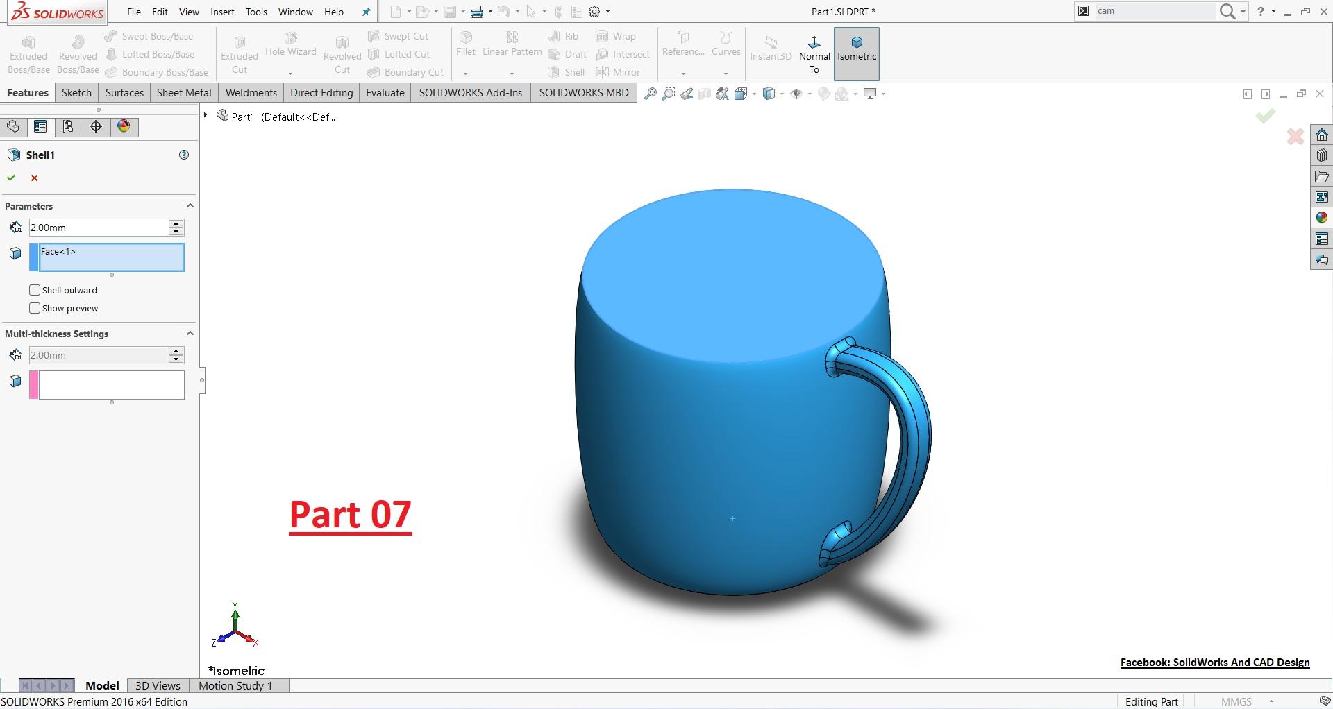Click the Zoom to Fit icon
1333x709 pixels.
pyautogui.click(x=650, y=94)
